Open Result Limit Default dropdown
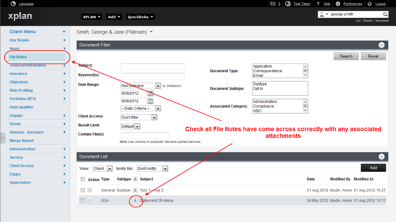This screenshot has width=396, height=222. click(130, 126)
